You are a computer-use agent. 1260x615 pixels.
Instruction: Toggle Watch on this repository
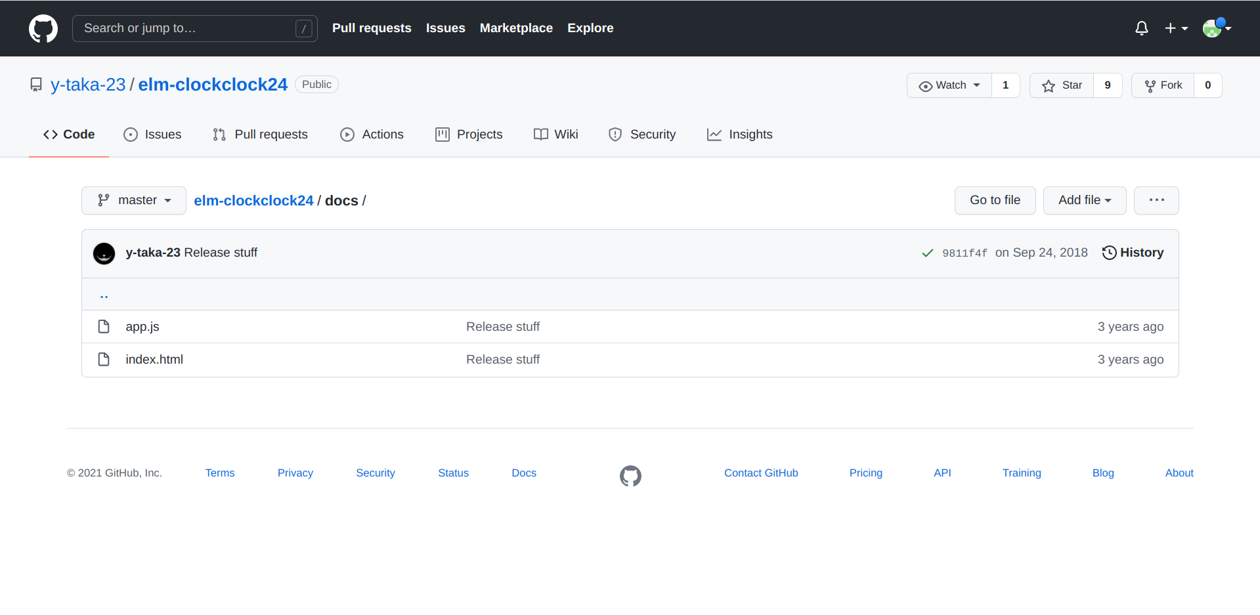(x=949, y=85)
